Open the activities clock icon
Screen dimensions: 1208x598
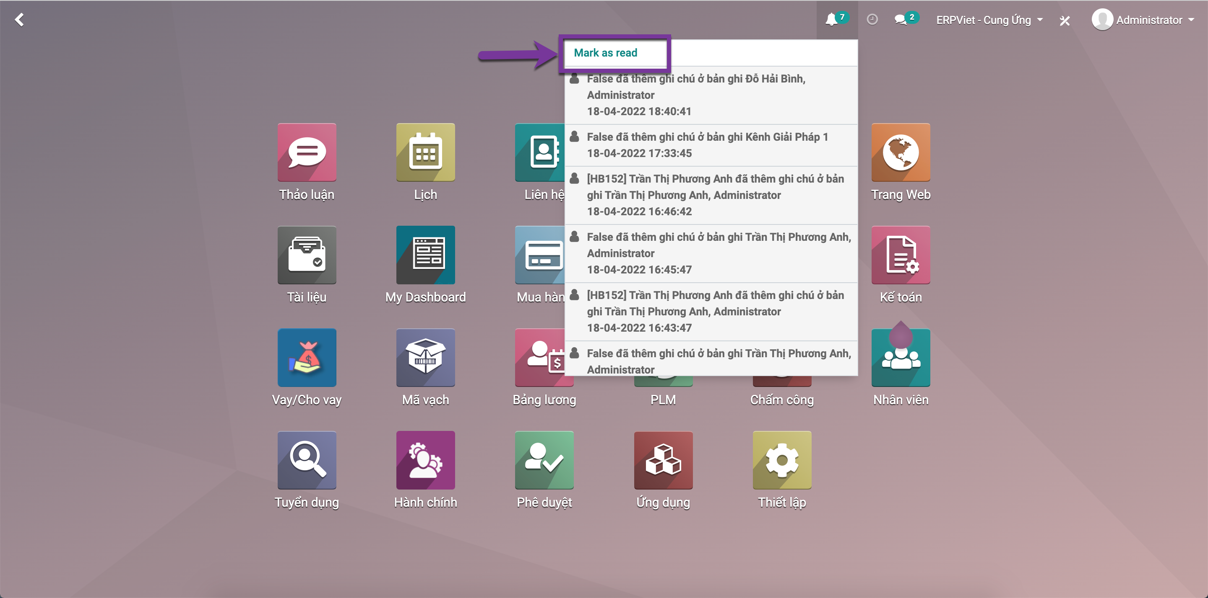click(872, 19)
